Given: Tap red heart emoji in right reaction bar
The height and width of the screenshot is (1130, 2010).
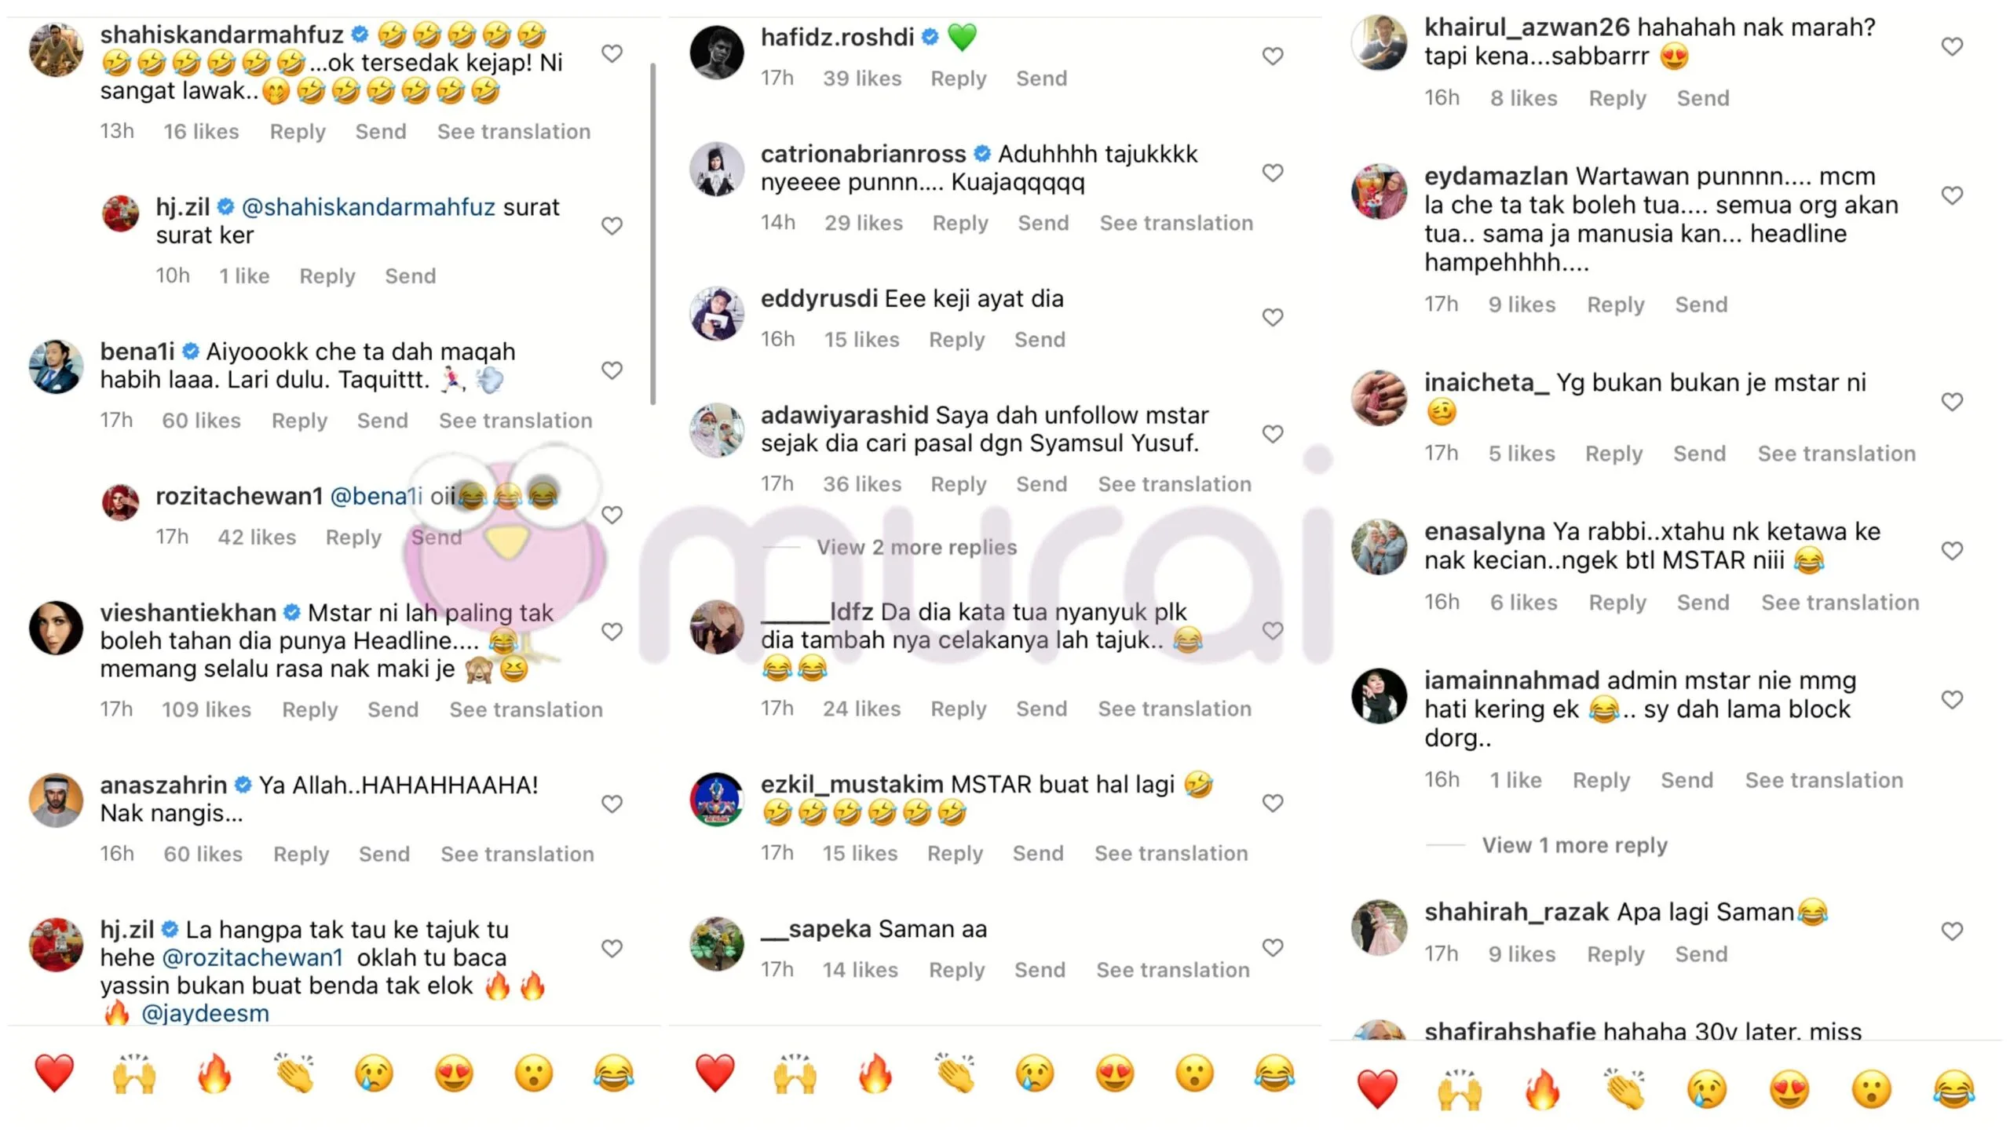Looking at the screenshot, I should pyautogui.click(x=1377, y=1089).
